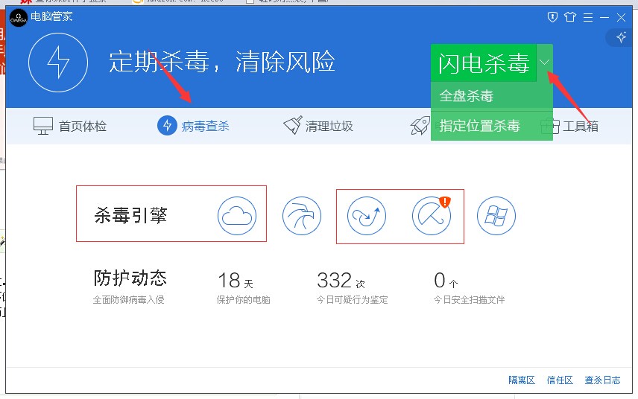Collapse the scan type dropdown arrow
Viewport: 638px width, 399px height.
[x=545, y=63]
